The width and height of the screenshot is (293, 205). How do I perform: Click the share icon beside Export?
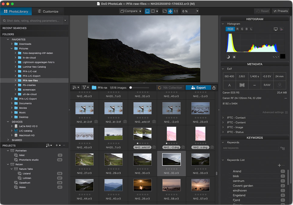click(x=214, y=88)
